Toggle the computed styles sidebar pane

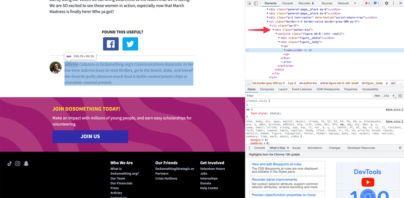[x=400, y=96]
